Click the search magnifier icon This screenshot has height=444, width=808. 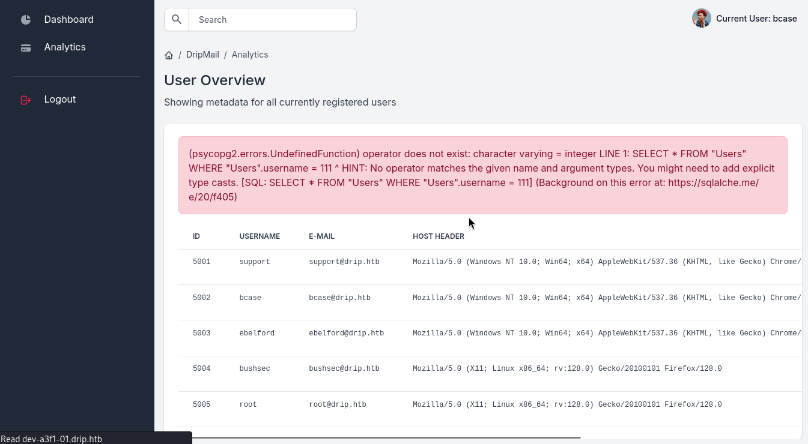coord(177,19)
